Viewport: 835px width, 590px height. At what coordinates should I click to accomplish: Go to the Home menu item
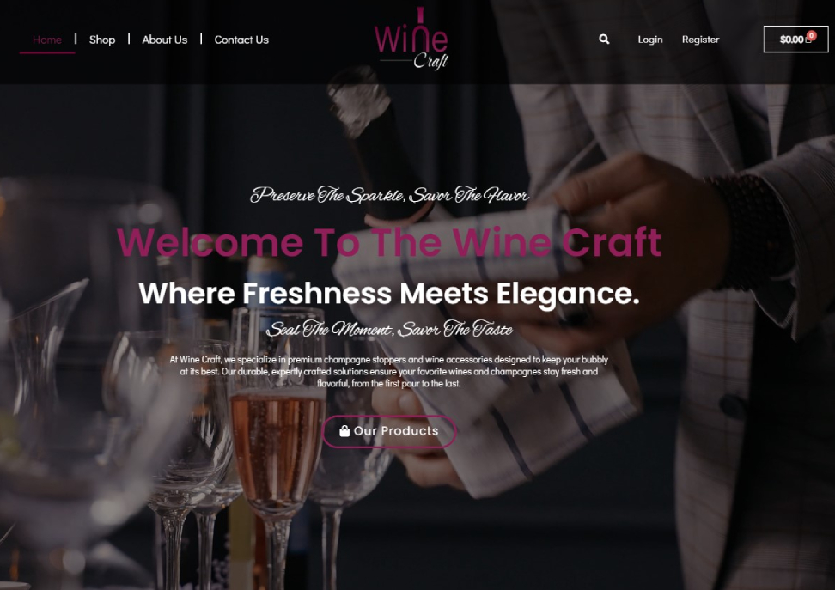(47, 40)
